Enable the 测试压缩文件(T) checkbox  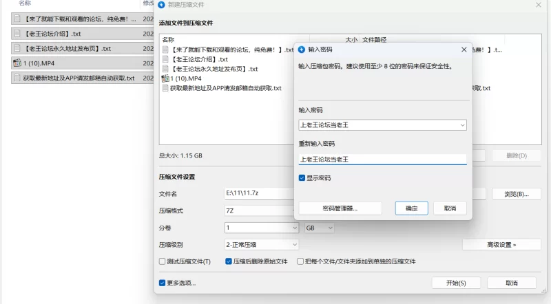162,261
